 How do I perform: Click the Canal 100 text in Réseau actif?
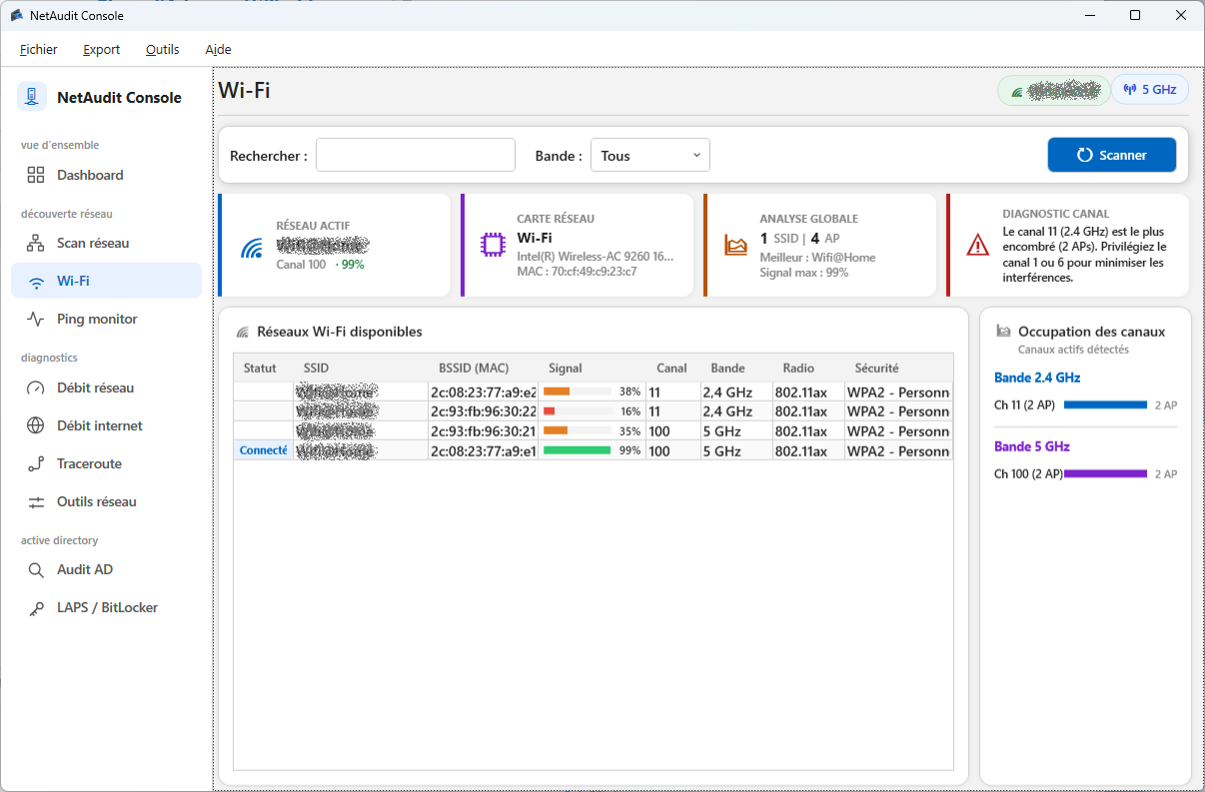(x=301, y=265)
